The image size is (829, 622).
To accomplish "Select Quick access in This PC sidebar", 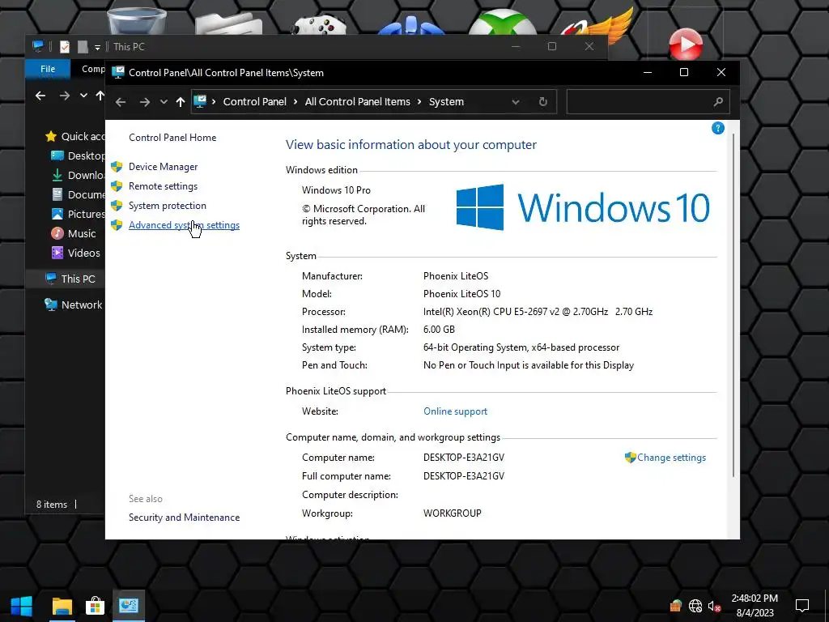I will (74, 136).
